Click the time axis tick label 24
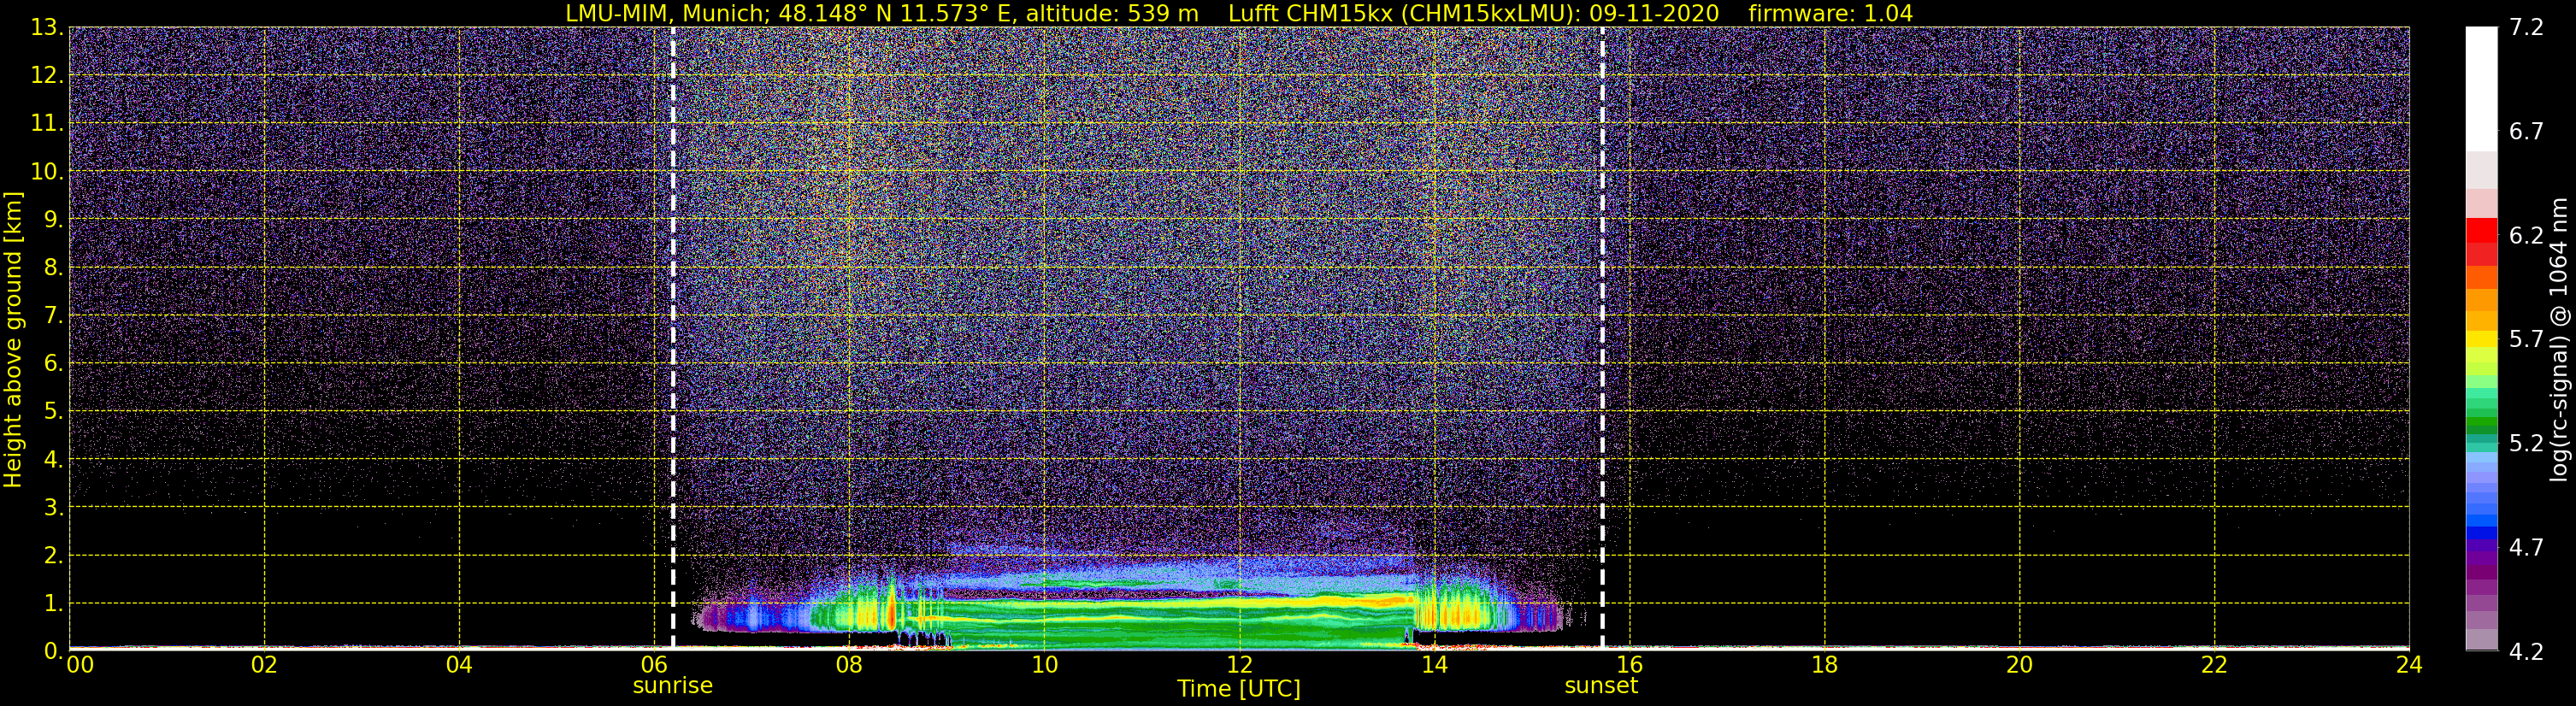The height and width of the screenshot is (706, 2576). 2409,665
